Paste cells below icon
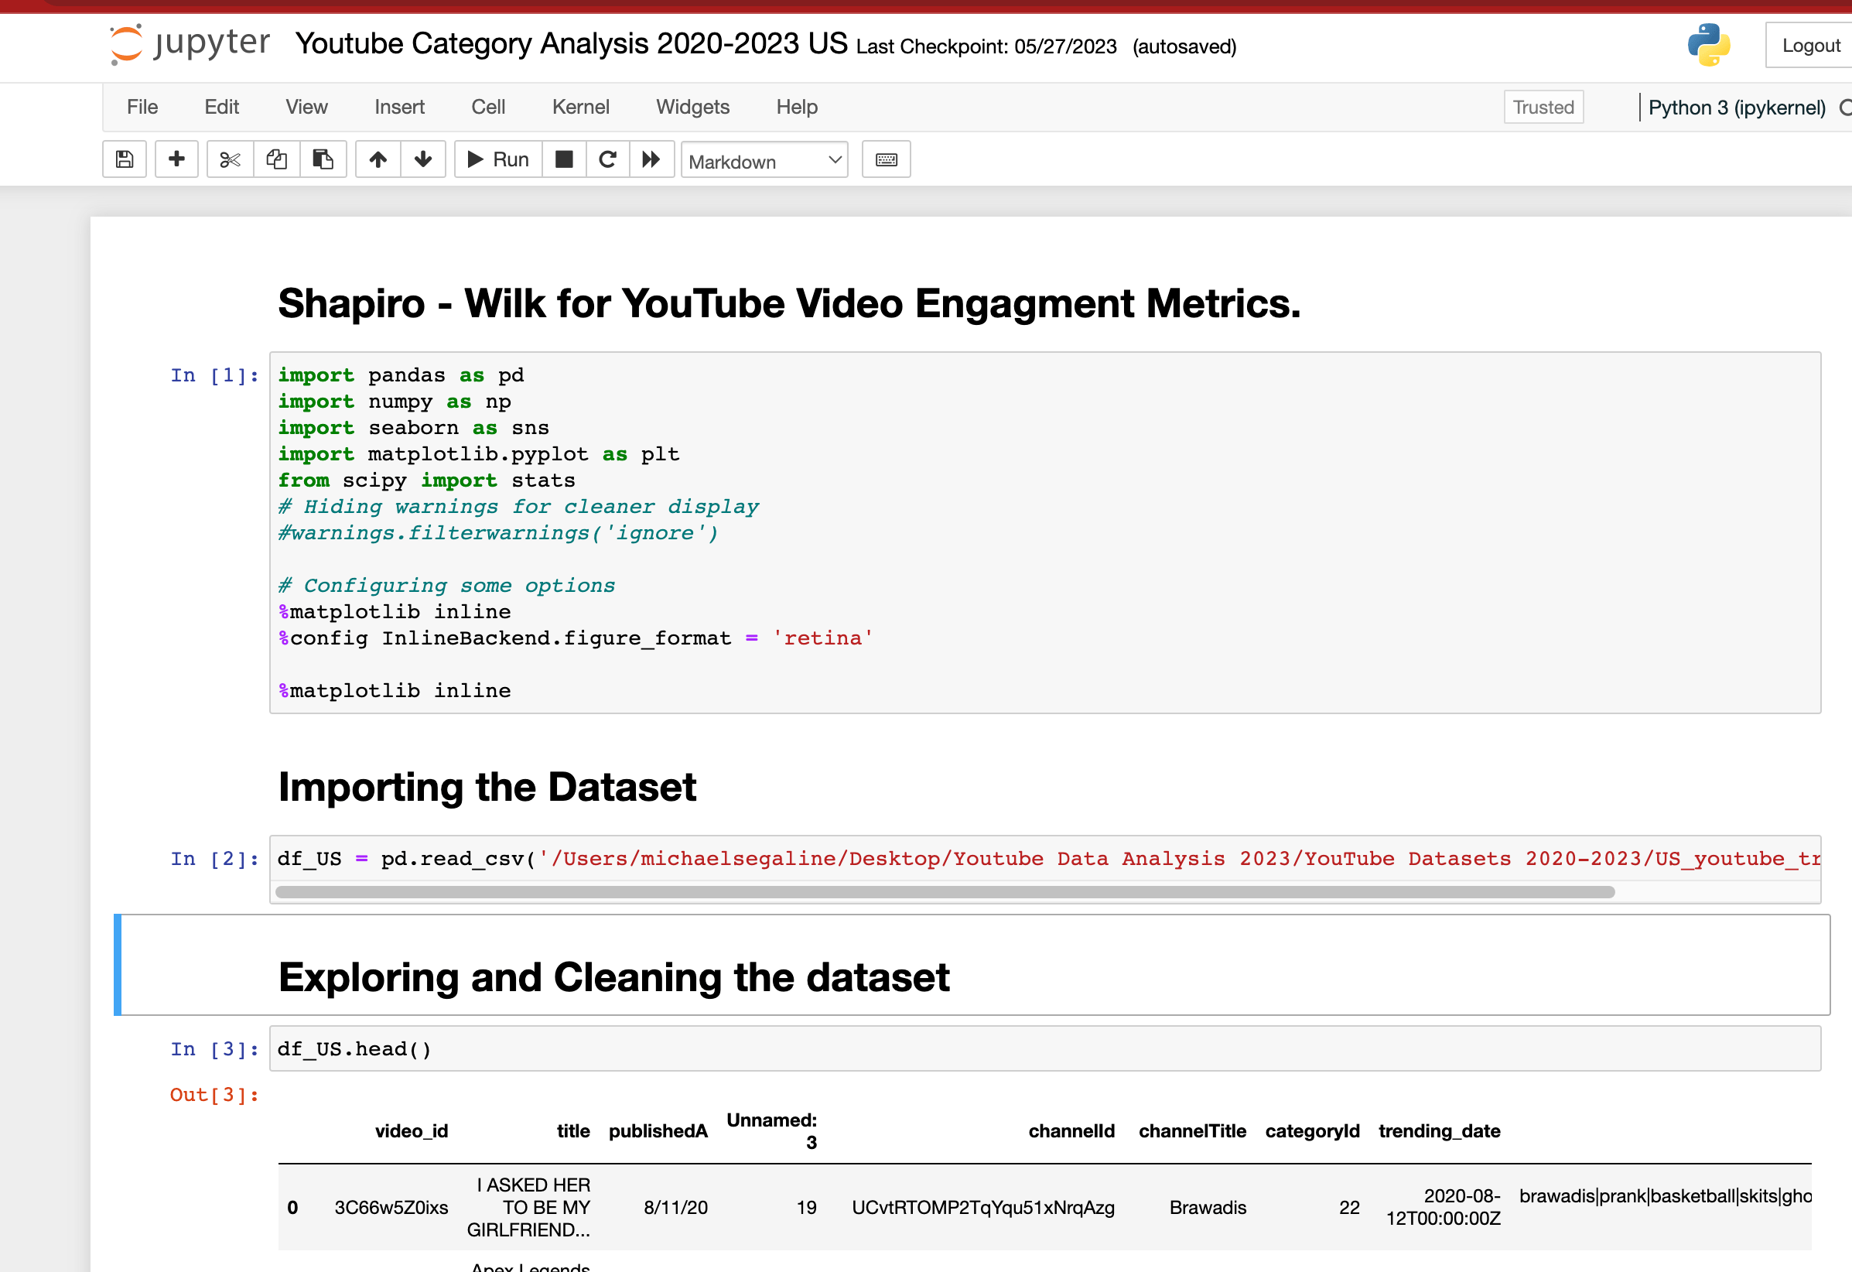Viewport: 1852px width, 1272px height. click(x=323, y=159)
